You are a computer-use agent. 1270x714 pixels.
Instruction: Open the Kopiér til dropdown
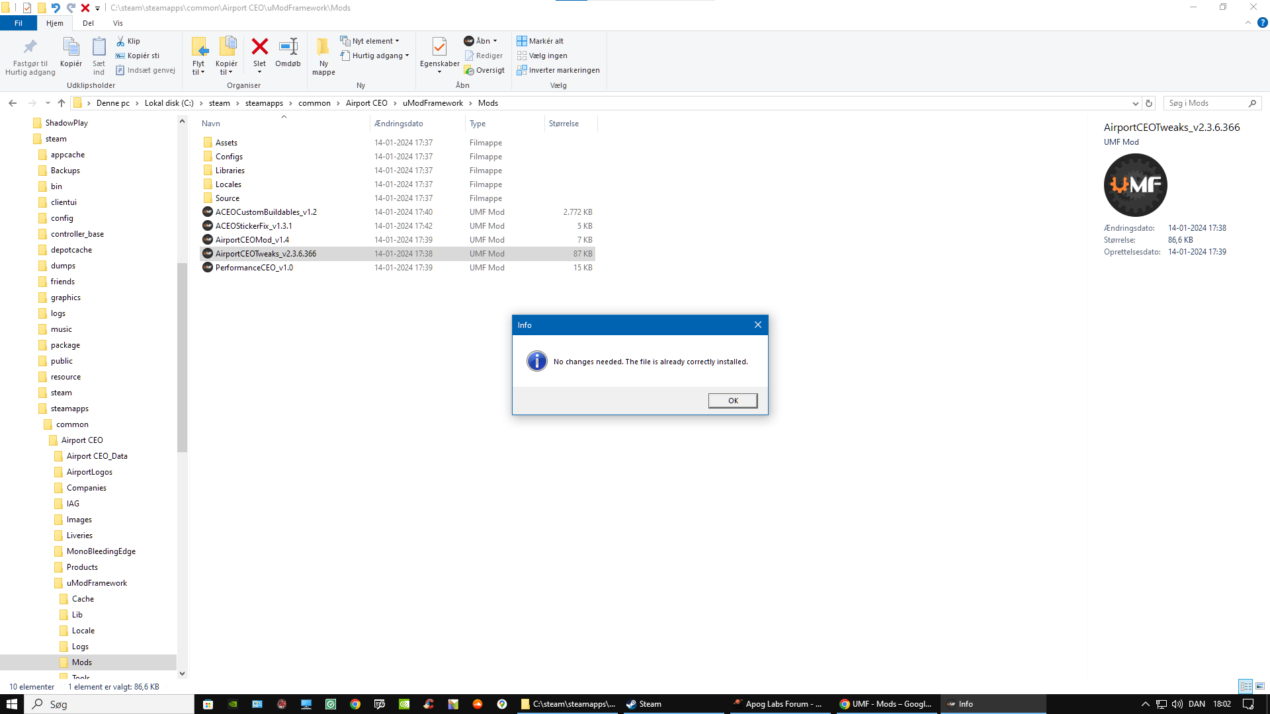(x=226, y=68)
